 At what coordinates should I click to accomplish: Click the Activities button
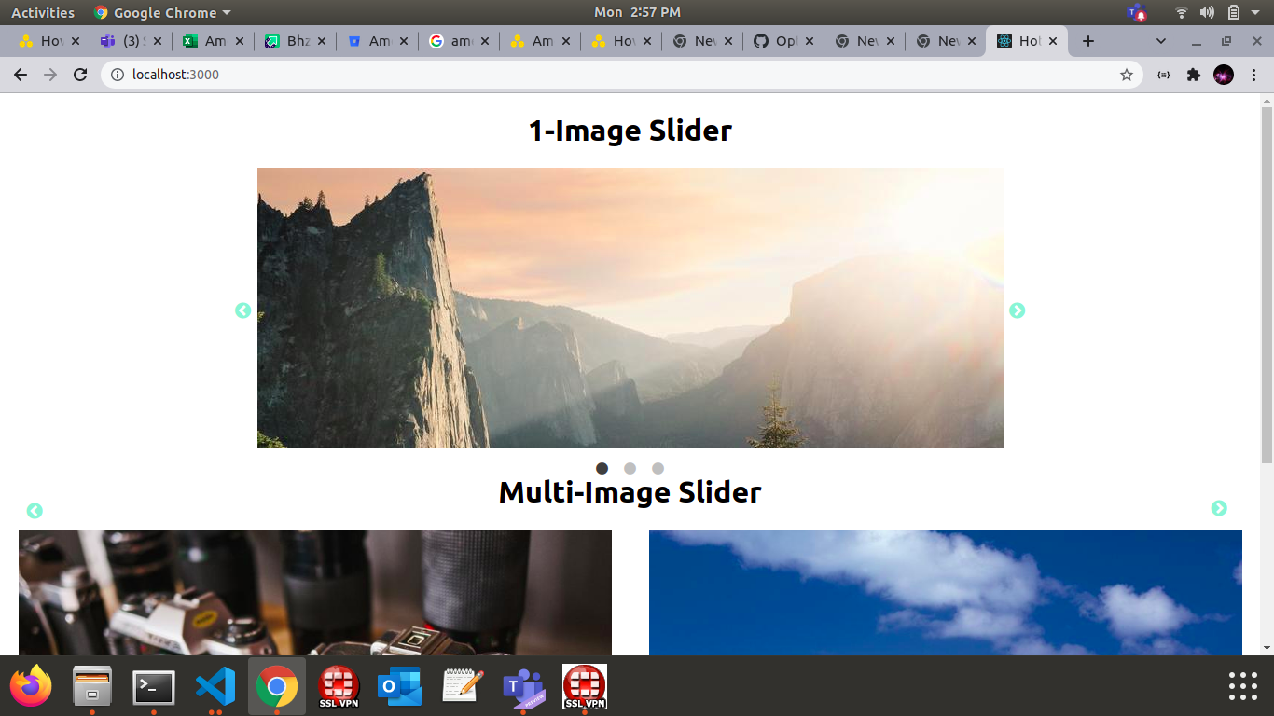click(x=43, y=12)
